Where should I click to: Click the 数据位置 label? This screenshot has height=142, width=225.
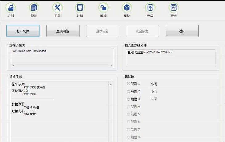(18, 104)
